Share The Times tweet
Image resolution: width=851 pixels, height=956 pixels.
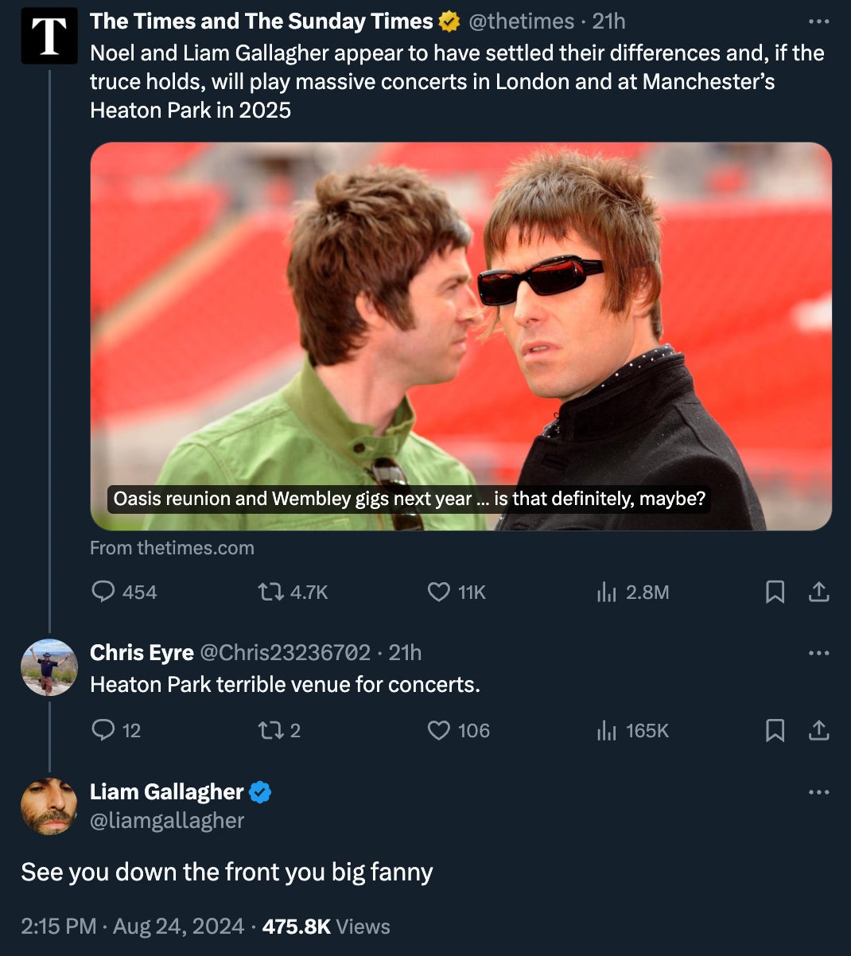coord(819,592)
